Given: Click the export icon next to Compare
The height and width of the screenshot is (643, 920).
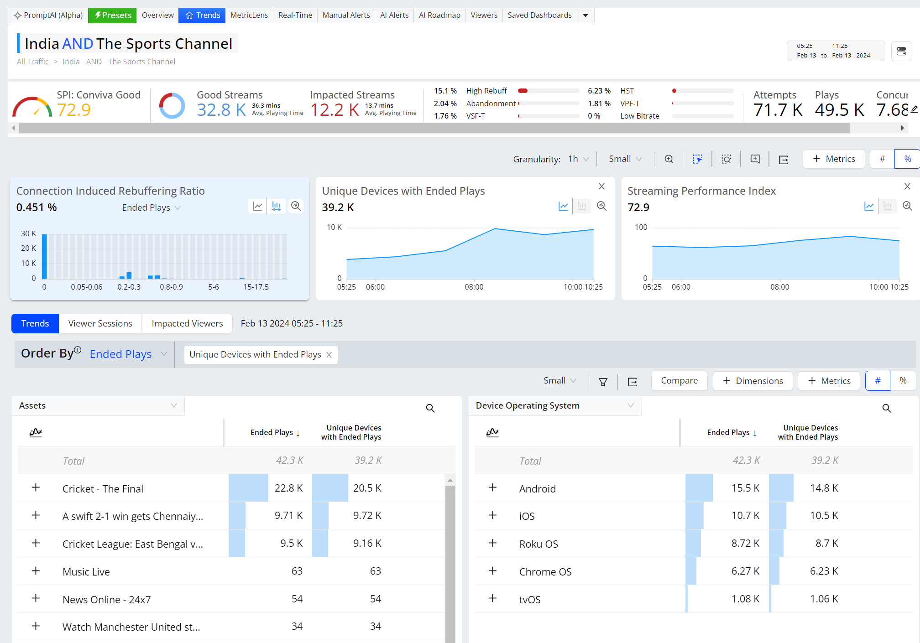Looking at the screenshot, I should pyautogui.click(x=632, y=382).
